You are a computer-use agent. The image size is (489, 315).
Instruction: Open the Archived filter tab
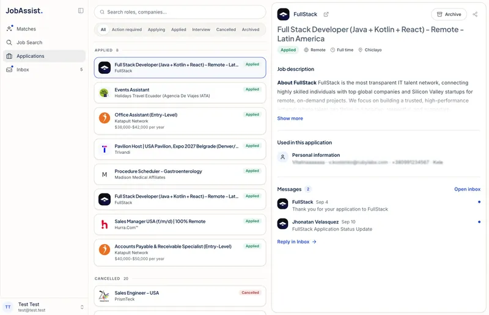251,29
